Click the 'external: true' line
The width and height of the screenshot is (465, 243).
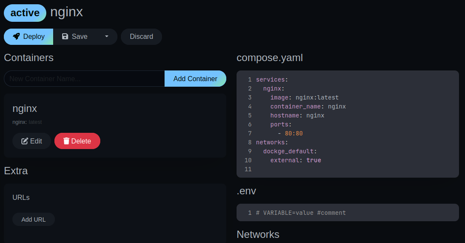[x=296, y=160]
